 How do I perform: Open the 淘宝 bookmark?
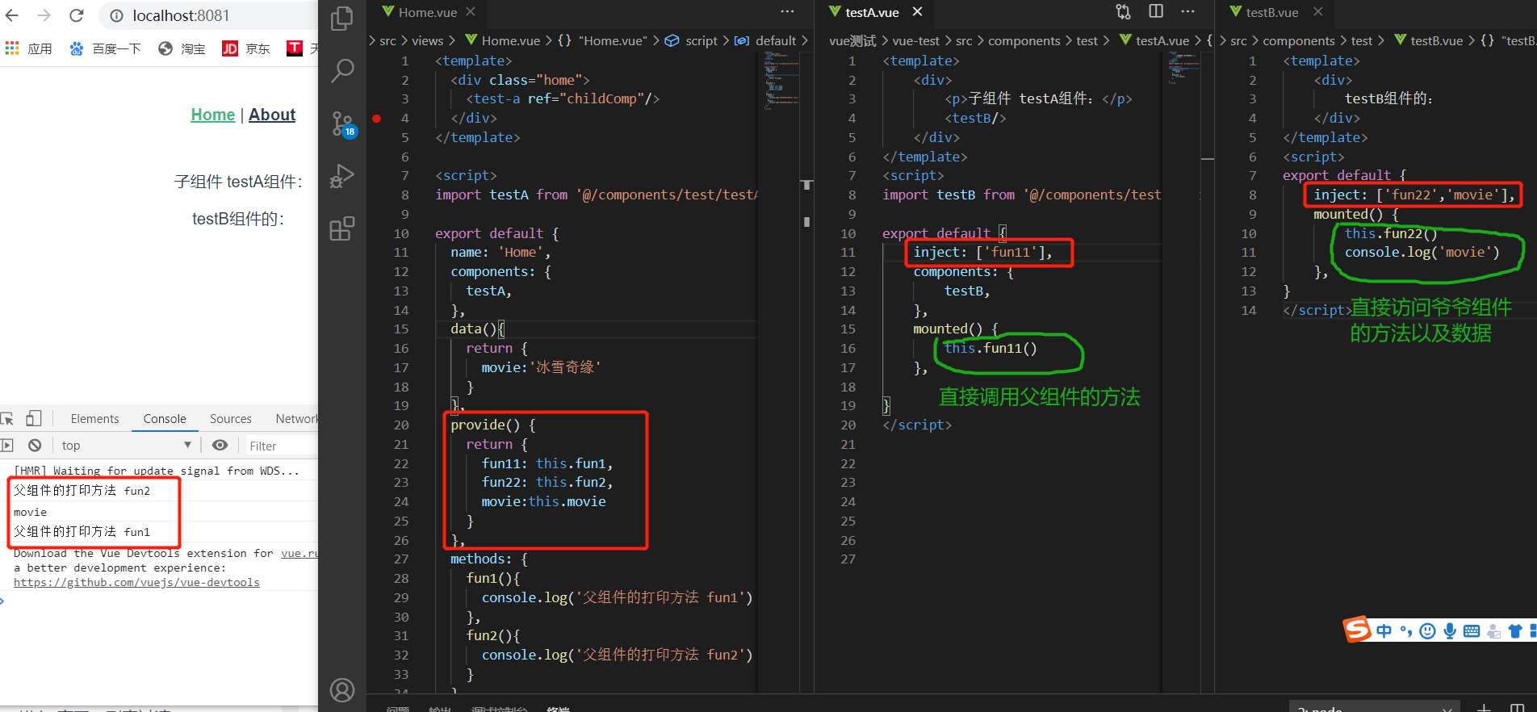(182, 48)
